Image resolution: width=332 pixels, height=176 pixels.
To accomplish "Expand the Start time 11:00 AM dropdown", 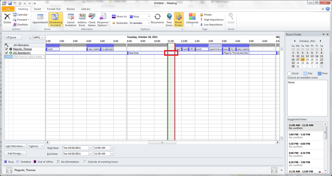I will coord(112,148).
